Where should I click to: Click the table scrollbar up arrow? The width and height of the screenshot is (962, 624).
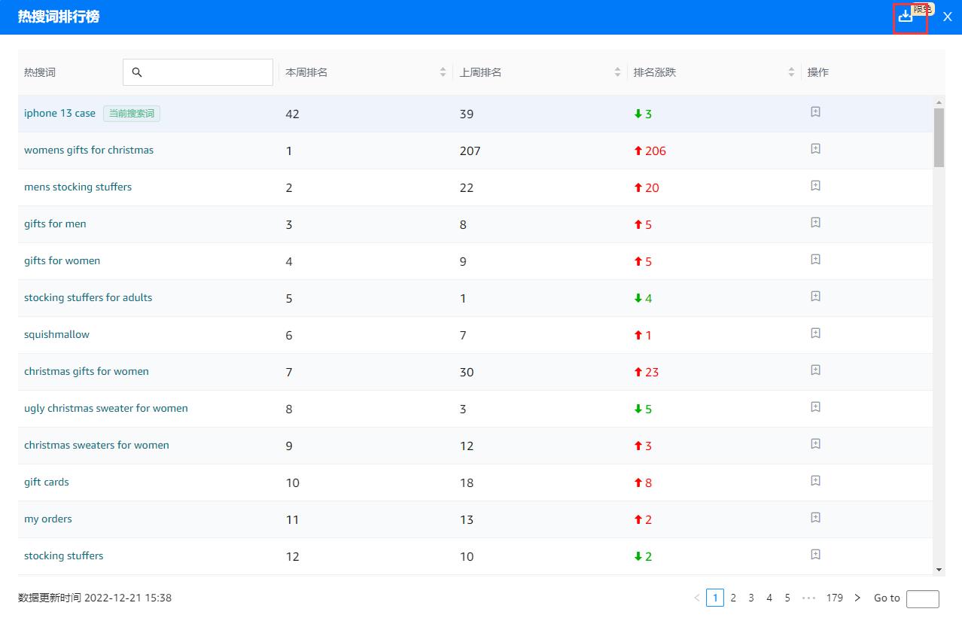(x=939, y=102)
